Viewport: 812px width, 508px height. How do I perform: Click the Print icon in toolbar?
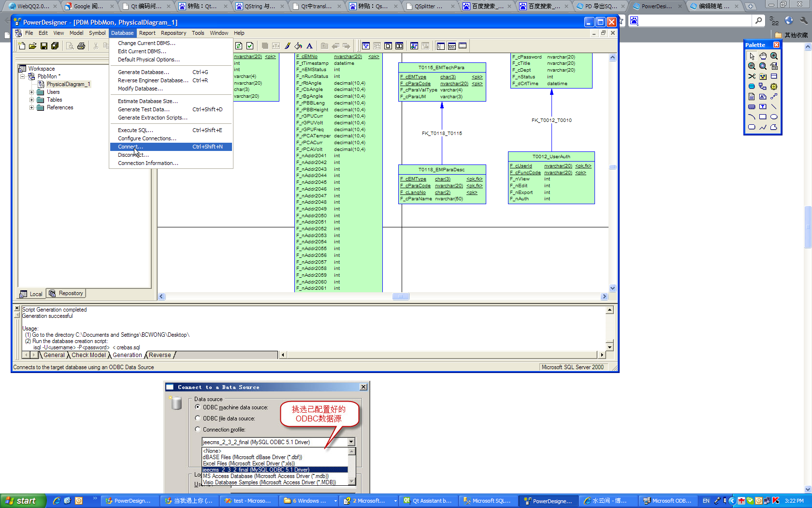[x=81, y=46]
